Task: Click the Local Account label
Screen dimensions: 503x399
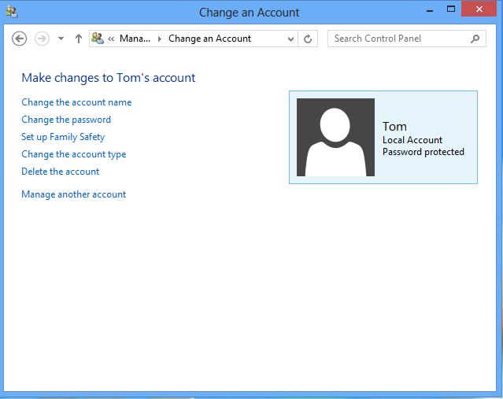Action: tap(412, 140)
